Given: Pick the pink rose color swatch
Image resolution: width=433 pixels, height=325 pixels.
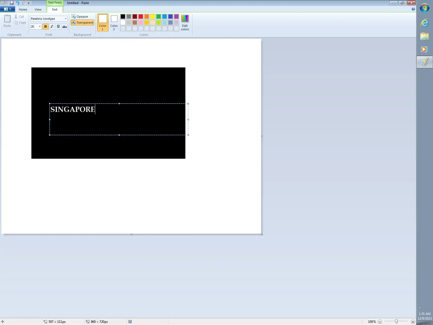Looking at the screenshot, I should coord(141,22).
